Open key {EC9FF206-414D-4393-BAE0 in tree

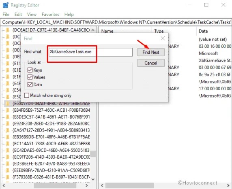[51, 157]
